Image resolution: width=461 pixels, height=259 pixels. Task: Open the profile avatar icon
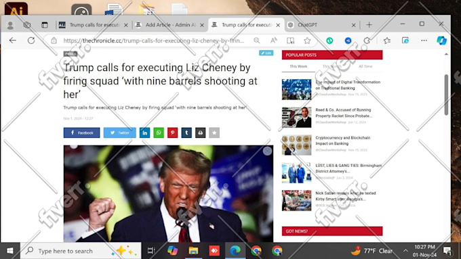click(10, 25)
